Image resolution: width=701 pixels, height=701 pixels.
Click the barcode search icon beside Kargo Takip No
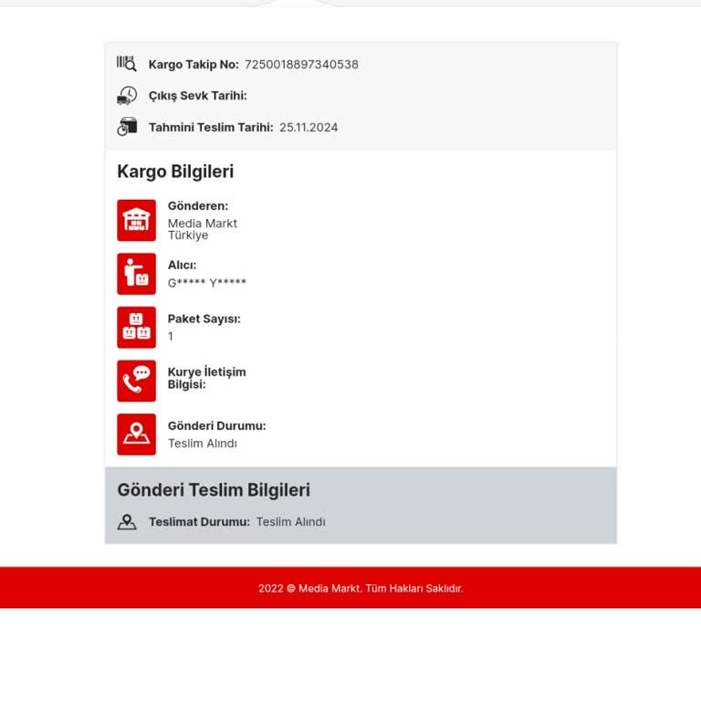pos(127,64)
